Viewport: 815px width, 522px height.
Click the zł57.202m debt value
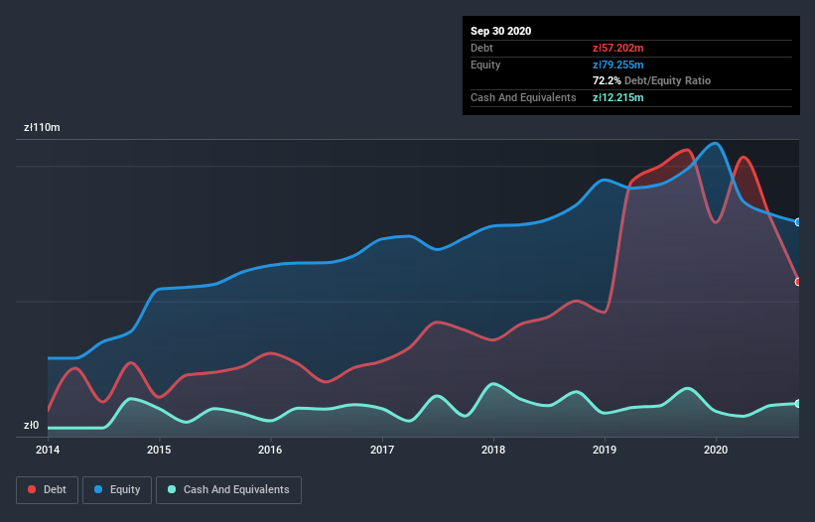(x=618, y=48)
